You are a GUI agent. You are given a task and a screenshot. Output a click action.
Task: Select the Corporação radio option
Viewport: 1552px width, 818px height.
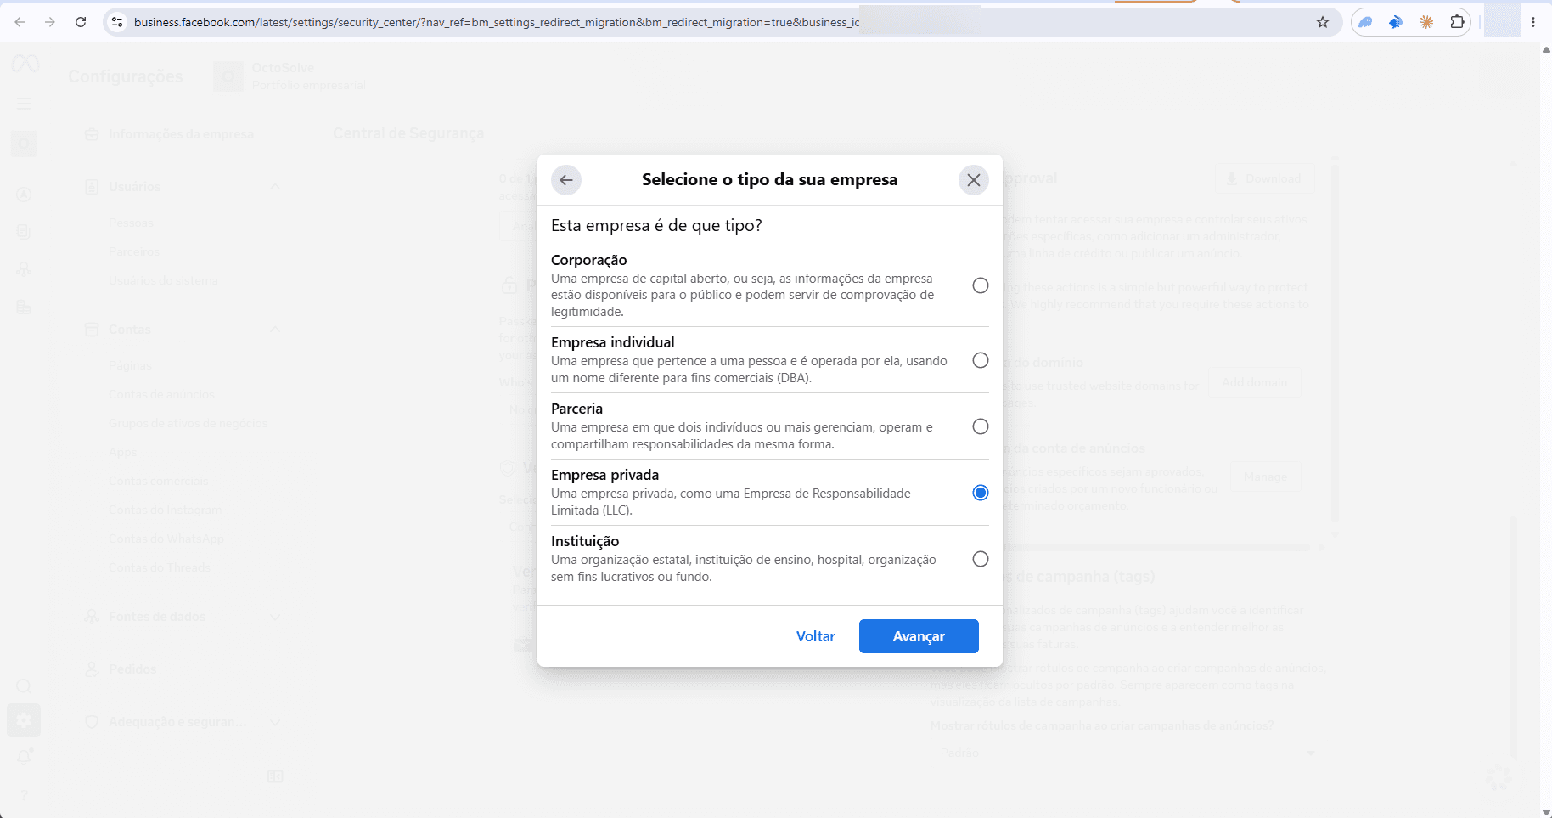point(981,285)
